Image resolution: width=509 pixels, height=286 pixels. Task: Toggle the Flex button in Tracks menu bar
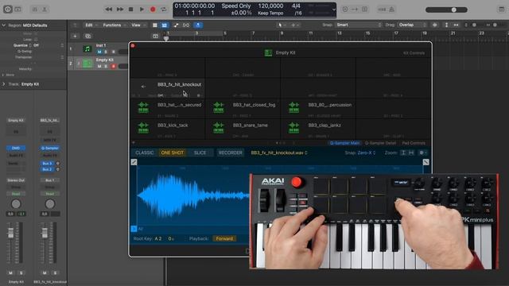pyautogui.click(x=186, y=25)
